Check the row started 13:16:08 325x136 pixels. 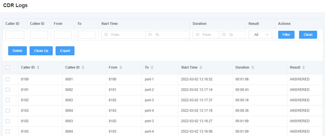pos(8,131)
